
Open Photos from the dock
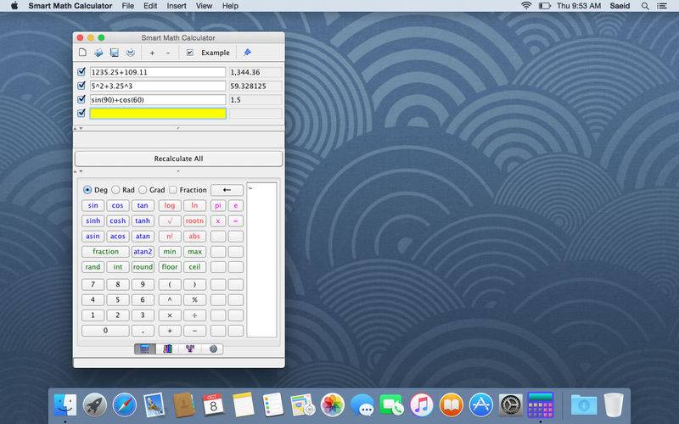[x=332, y=405]
